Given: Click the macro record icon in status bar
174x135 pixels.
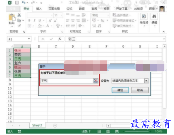Looking at the screenshot, I should (x=19, y=131).
